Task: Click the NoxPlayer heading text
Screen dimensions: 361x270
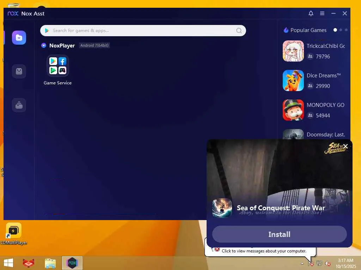Action: click(62, 45)
